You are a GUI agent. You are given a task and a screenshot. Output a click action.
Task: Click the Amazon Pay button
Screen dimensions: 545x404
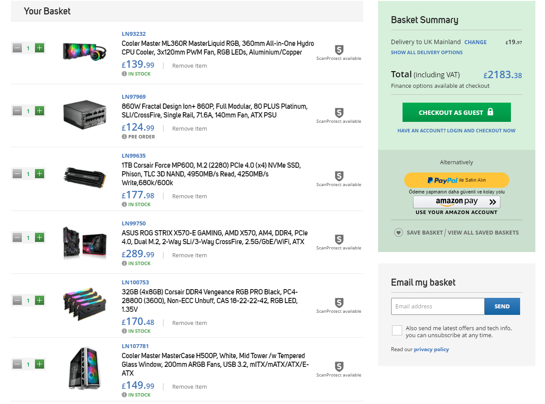[456, 202]
